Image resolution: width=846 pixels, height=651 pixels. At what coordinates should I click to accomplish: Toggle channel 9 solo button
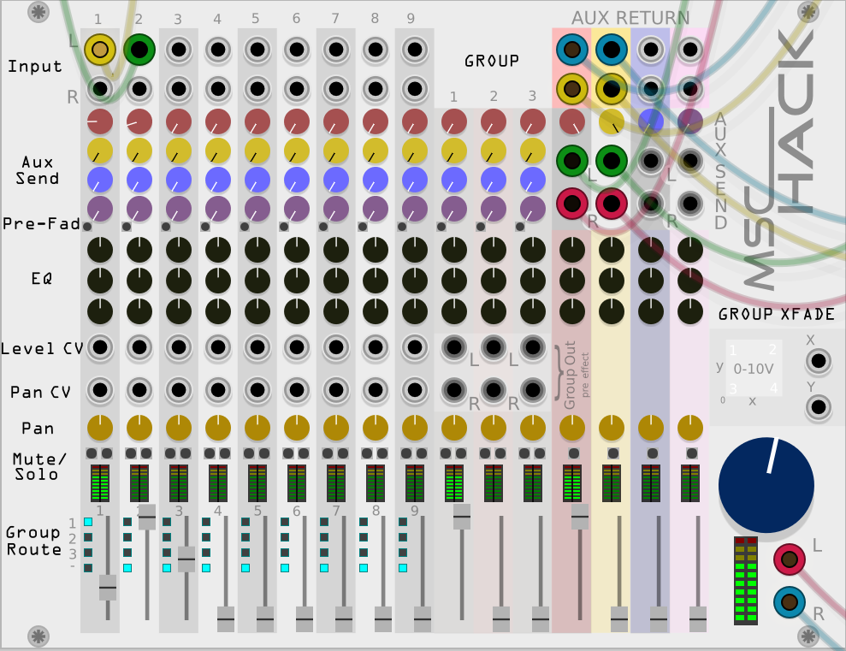coord(422,453)
